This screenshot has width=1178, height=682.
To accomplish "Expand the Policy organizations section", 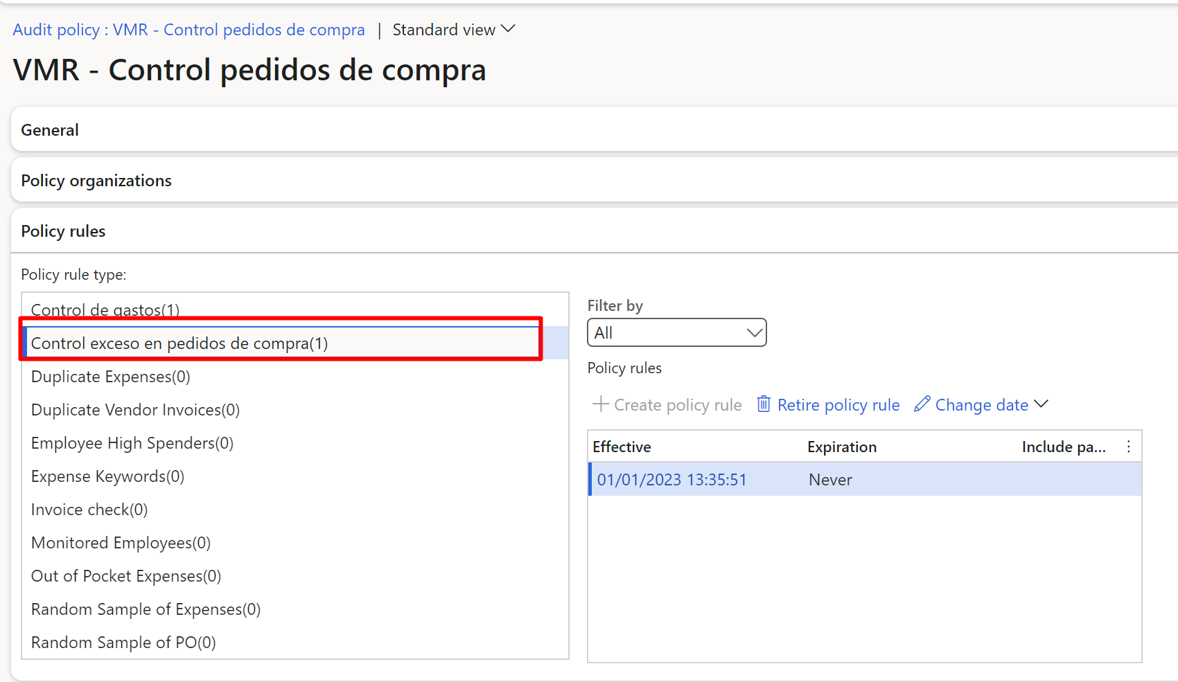I will pos(595,180).
